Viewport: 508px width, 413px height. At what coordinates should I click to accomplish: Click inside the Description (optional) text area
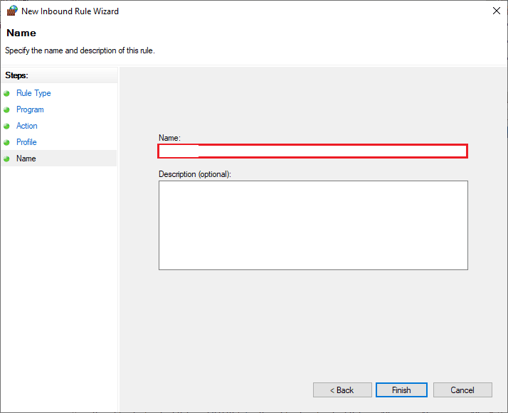pos(313,225)
